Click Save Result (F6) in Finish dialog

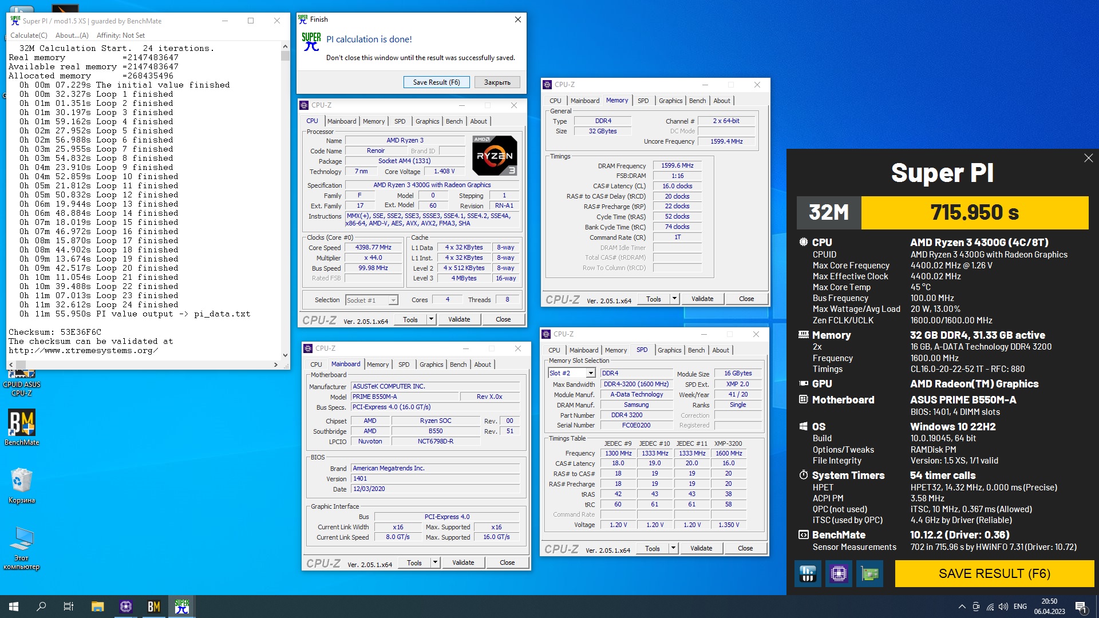point(437,82)
